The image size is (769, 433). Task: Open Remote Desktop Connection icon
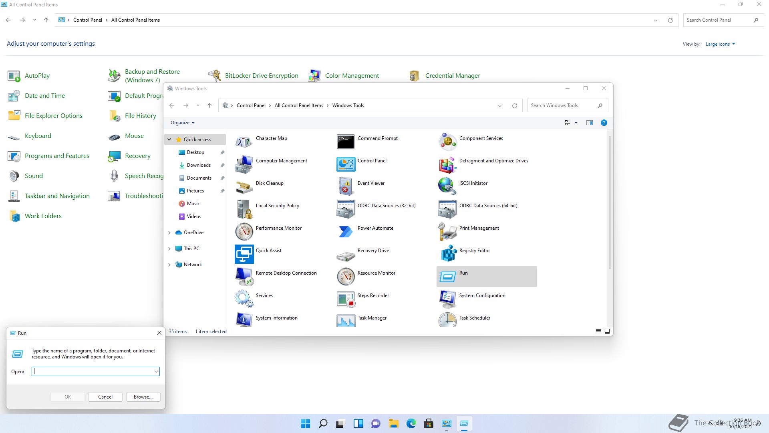pos(244,276)
